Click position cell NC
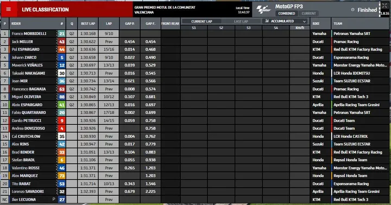The height and width of the screenshot is (205, 391). click(x=5, y=199)
